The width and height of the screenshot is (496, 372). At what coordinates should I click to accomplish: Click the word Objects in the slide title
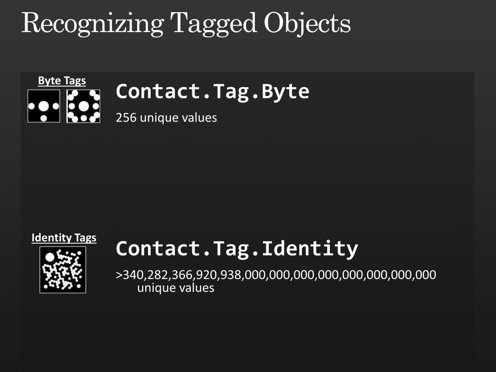tap(308, 23)
